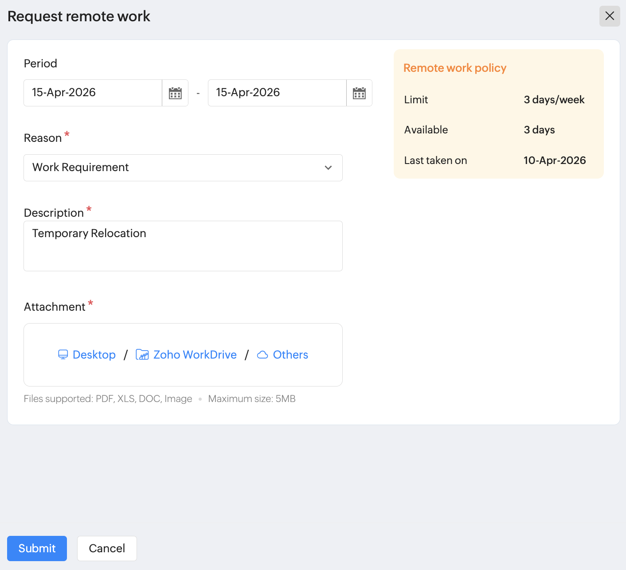Click the Others cloud icon

click(x=262, y=355)
